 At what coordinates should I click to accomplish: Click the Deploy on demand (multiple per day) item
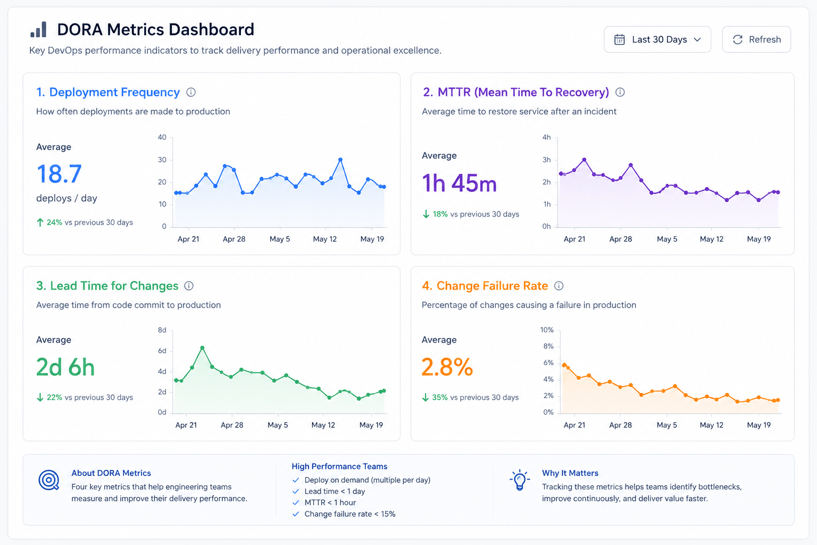(x=368, y=480)
